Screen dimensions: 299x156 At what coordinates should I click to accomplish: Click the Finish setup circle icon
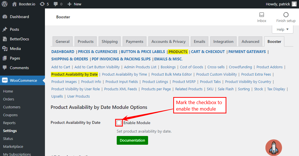[286, 15]
